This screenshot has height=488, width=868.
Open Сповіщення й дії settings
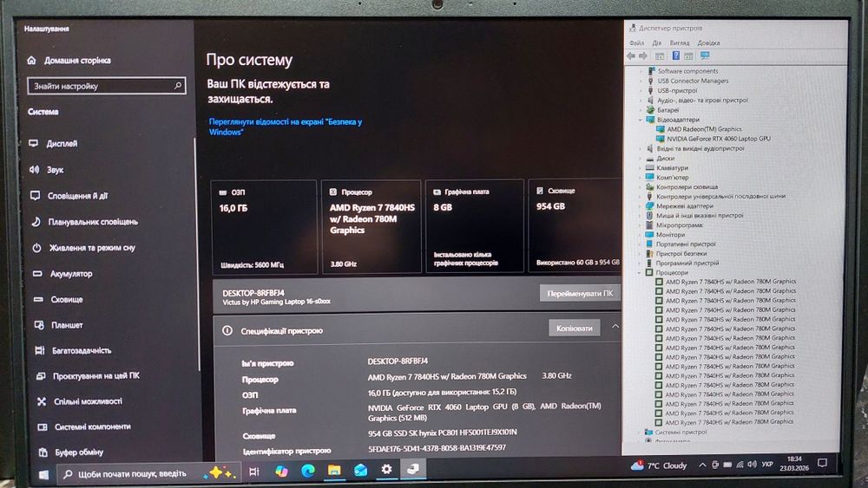pyautogui.click(x=68, y=196)
